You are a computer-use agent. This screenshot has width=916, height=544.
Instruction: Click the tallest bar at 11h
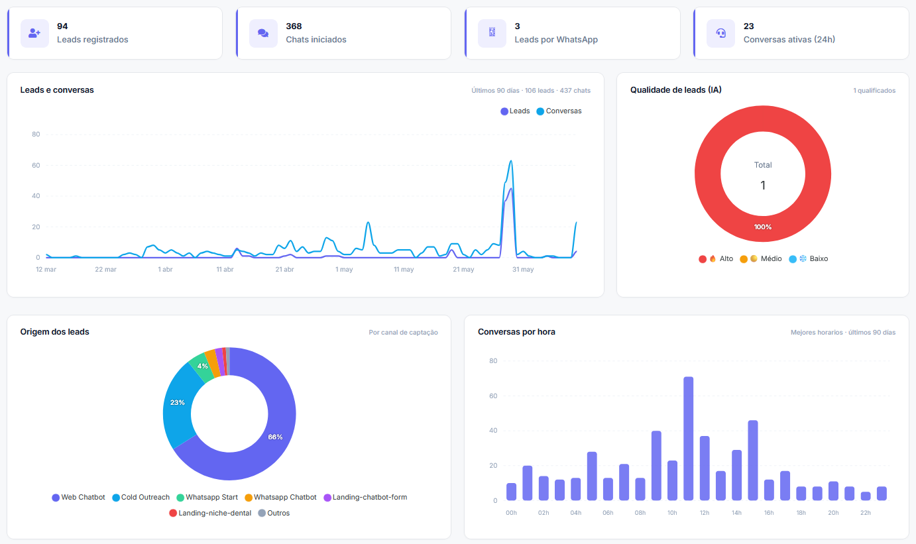[689, 439]
